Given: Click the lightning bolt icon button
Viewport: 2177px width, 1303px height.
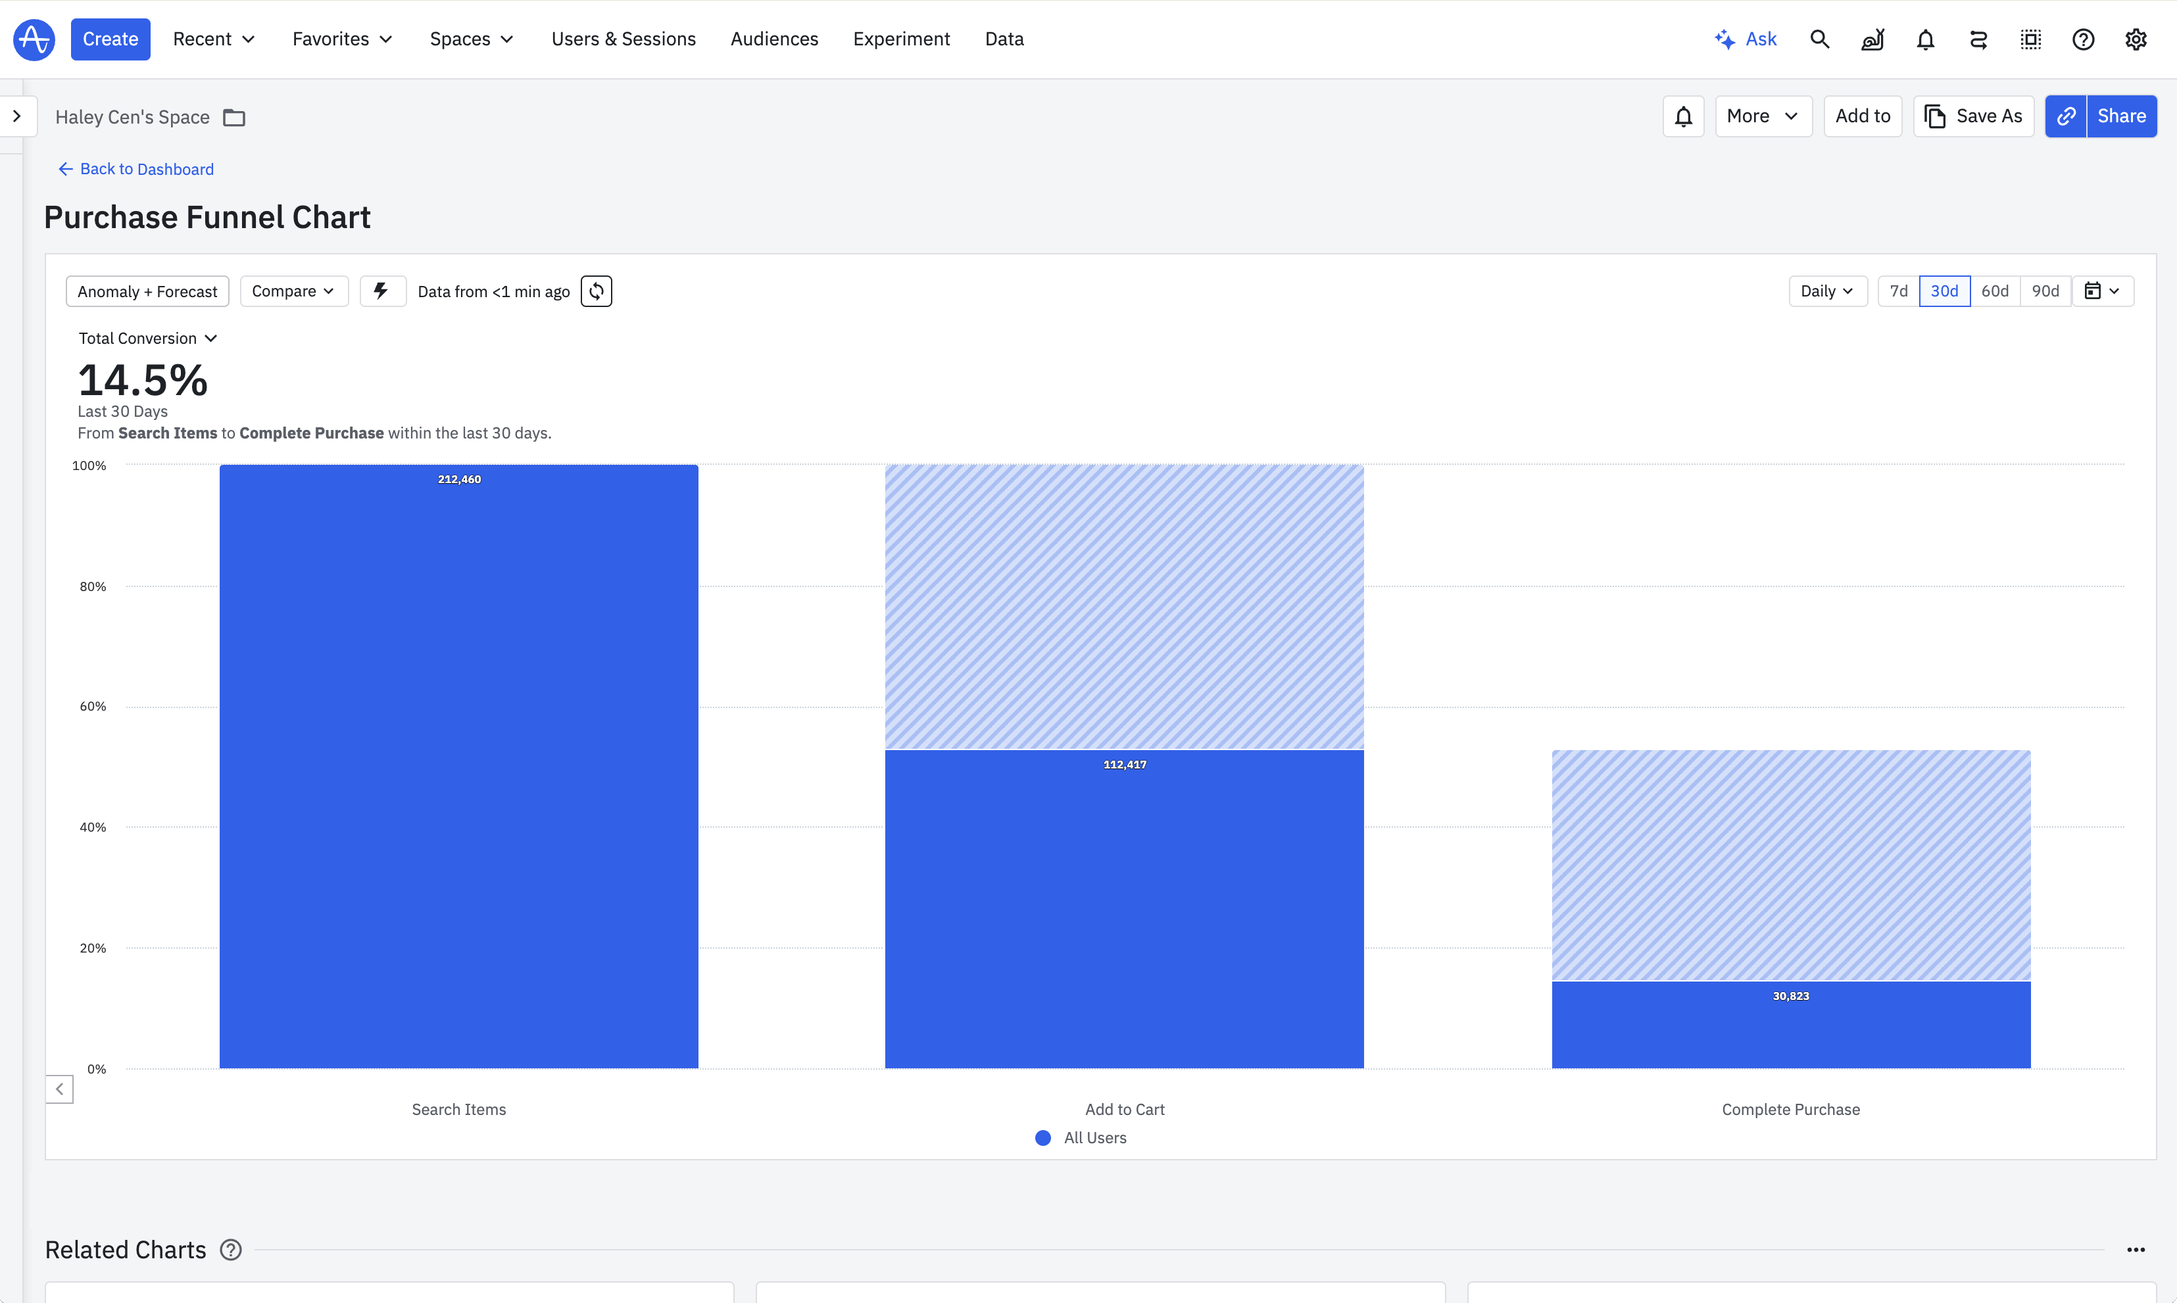Looking at the screenshot, I should (382, 291).
